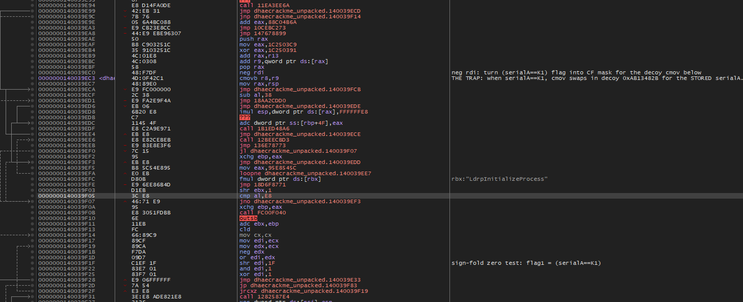This screenshot has height=302, width=743.
Task: Click bytes B8 C903251C
Action: [x=151, y=44]
